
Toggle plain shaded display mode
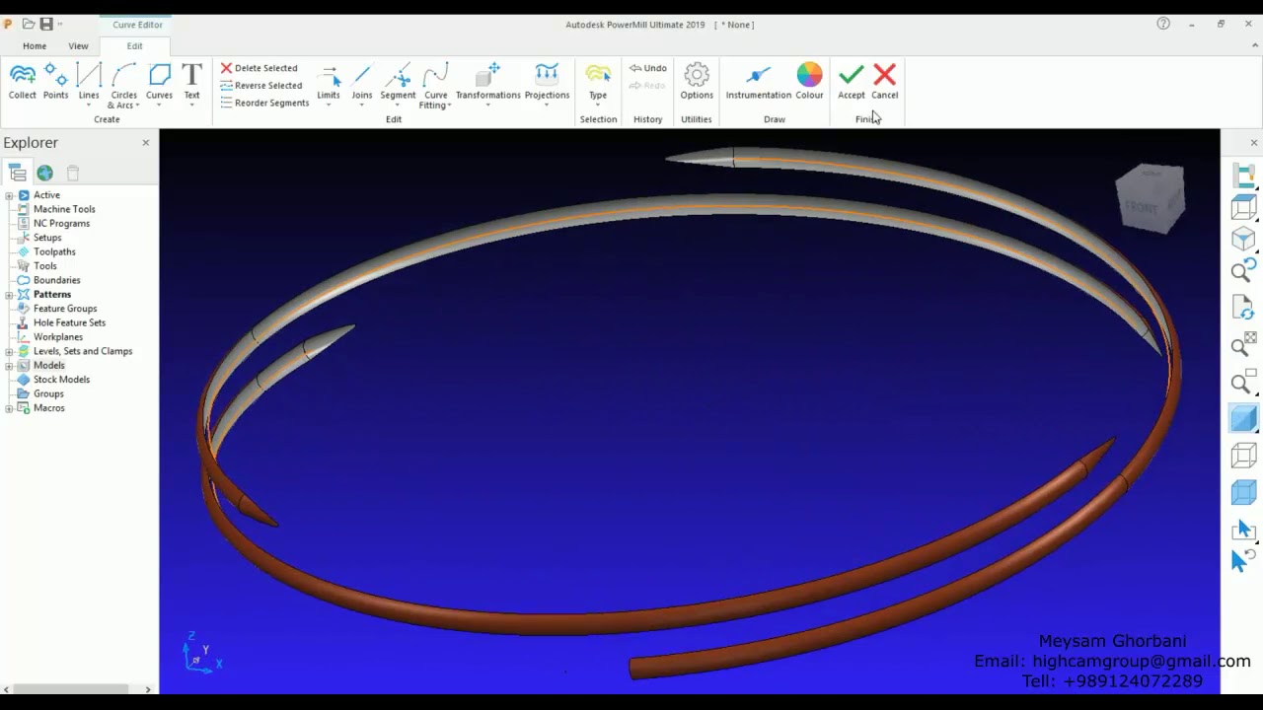point(1243,418)
